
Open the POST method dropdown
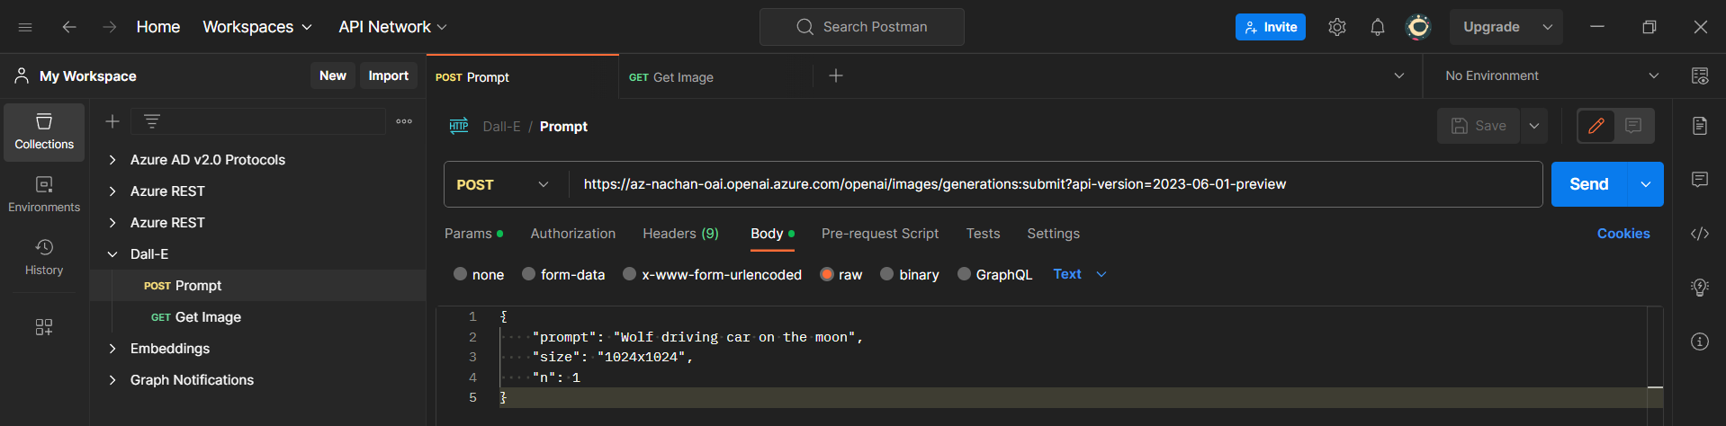[x=504, y=184]
